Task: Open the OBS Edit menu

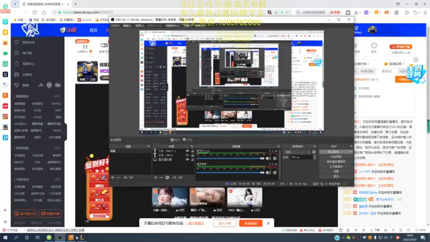Action: (x=127, y=26)
